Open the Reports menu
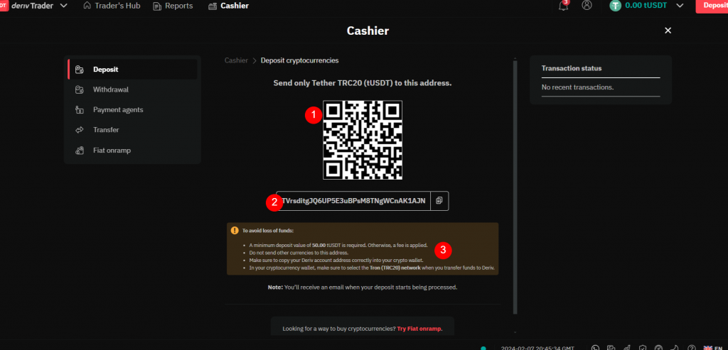 pos(173,6)
